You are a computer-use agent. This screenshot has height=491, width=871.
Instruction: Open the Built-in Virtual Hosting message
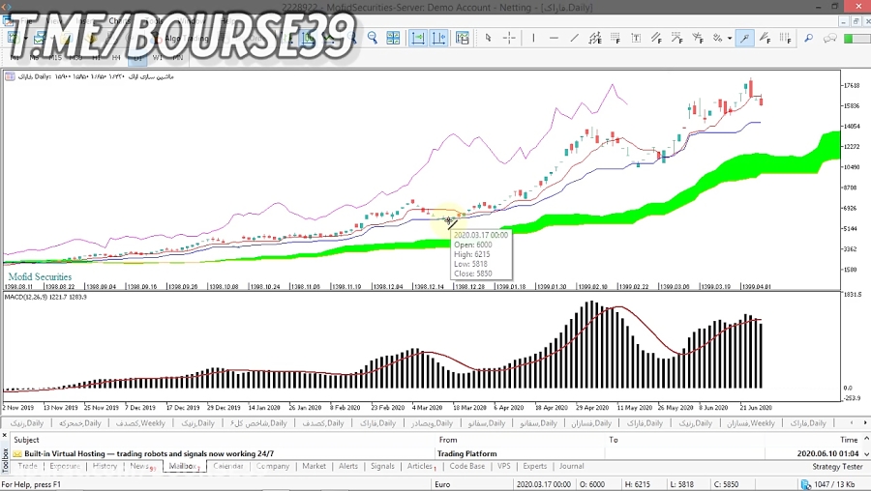(x=149, y=453)
